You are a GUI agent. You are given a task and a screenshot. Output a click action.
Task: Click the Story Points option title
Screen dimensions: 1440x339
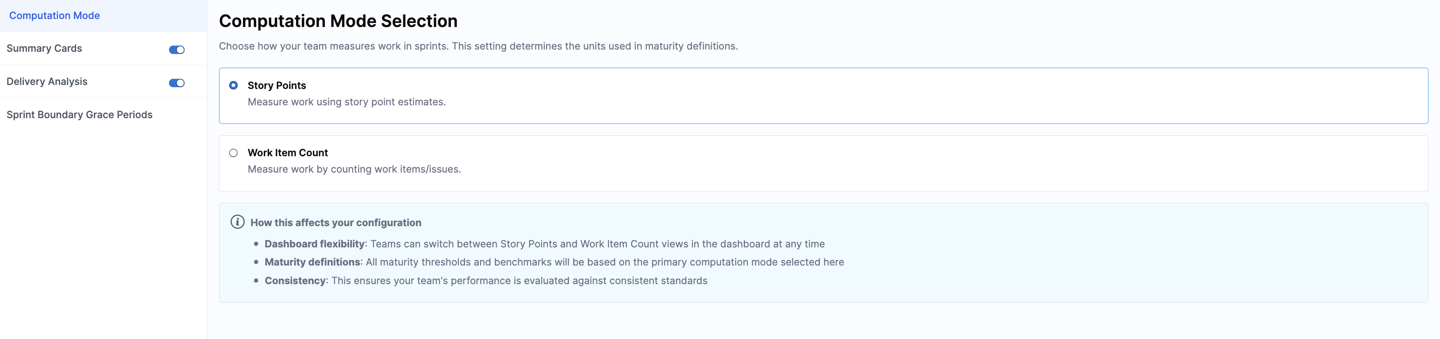(277, 85)
